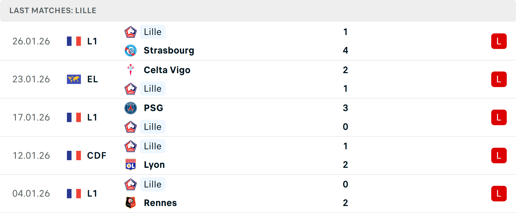Click the CDF competition label
The height and width of the screenshot is (213, 516).
pyautogui.click(x=96, y=155)
